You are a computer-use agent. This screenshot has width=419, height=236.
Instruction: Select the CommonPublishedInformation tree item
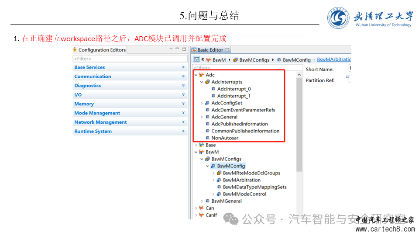tap(245, 131)
